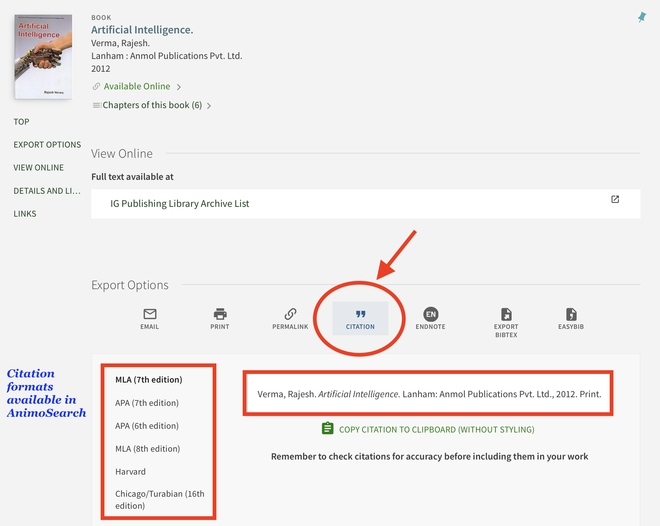The height and width of the screenshot is (526, 660).
Task: Open the Artificial Intelligence title link
Action: [x=142, y=30]
